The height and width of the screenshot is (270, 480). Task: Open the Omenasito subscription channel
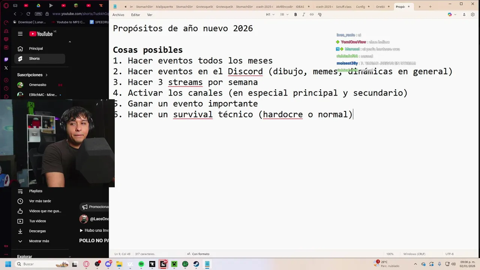point(39,85)
